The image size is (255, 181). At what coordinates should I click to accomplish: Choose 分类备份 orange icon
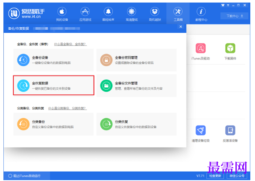[x=23, y=124]
